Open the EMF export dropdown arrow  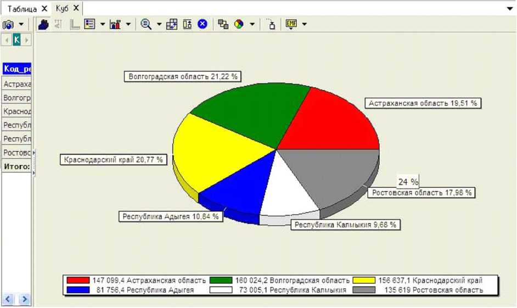tap(304, 24)
